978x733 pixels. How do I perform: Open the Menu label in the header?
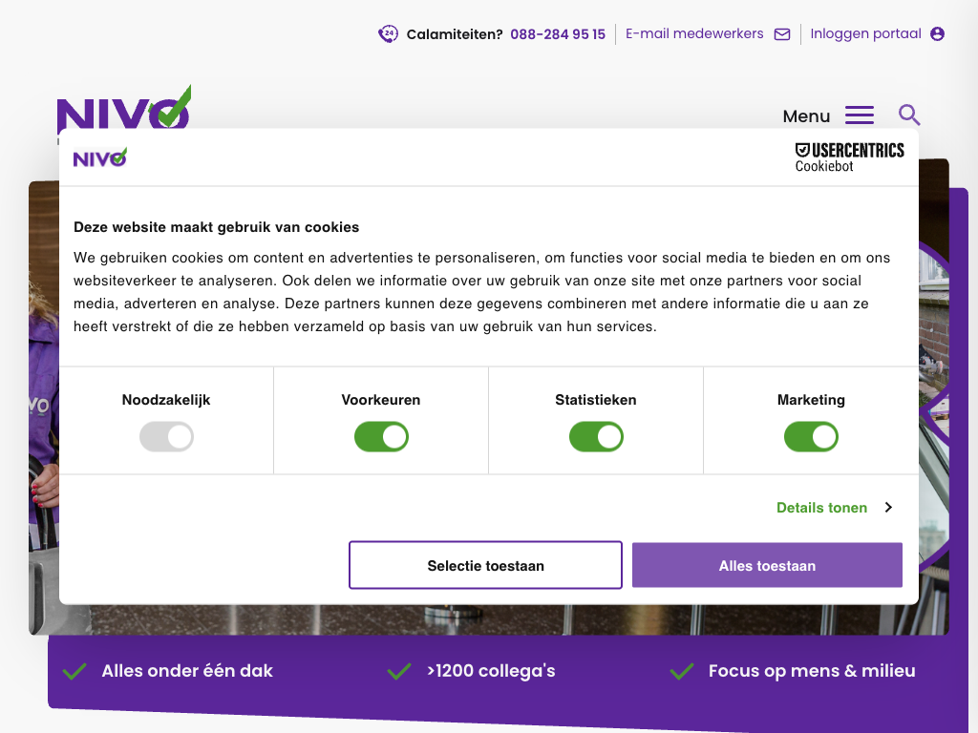[806, 116]
